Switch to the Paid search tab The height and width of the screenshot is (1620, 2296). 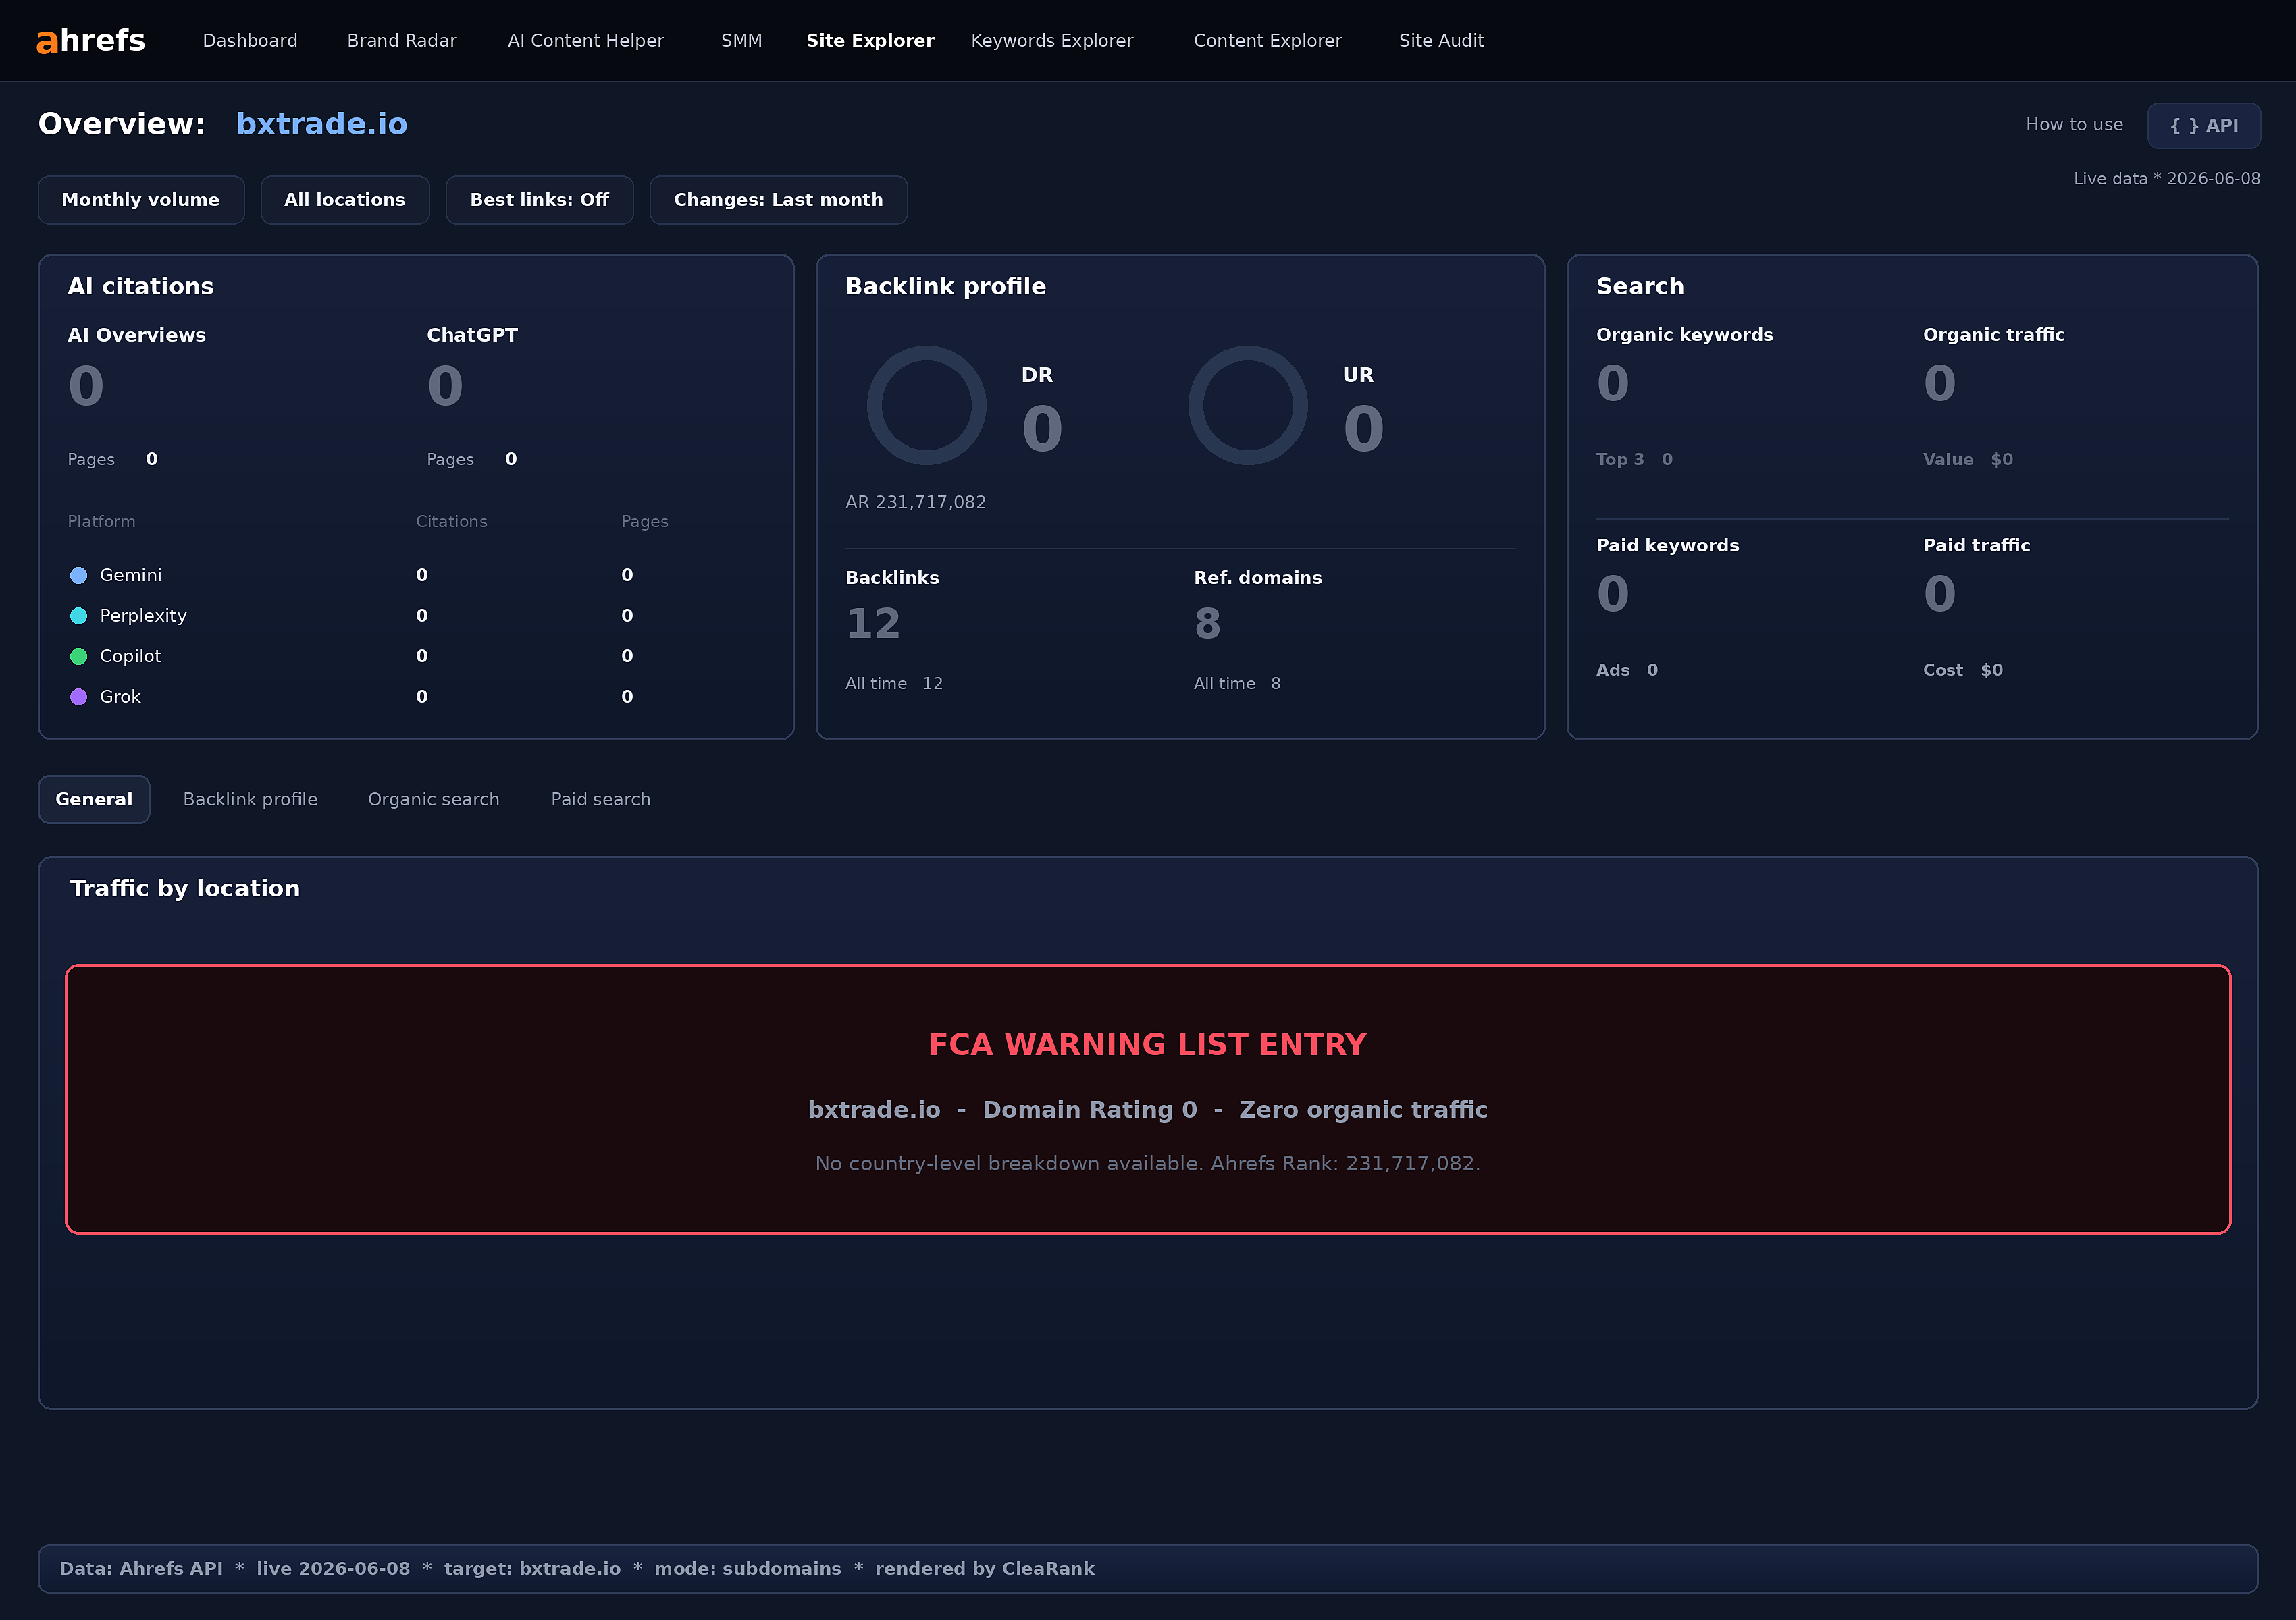(600, 799)
